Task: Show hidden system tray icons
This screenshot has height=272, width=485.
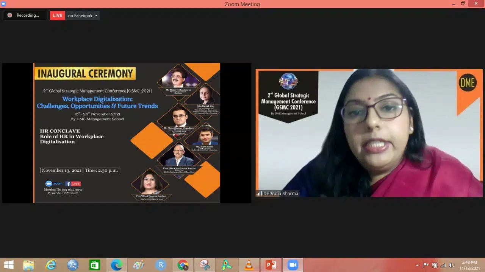Action: pos(417,265)
